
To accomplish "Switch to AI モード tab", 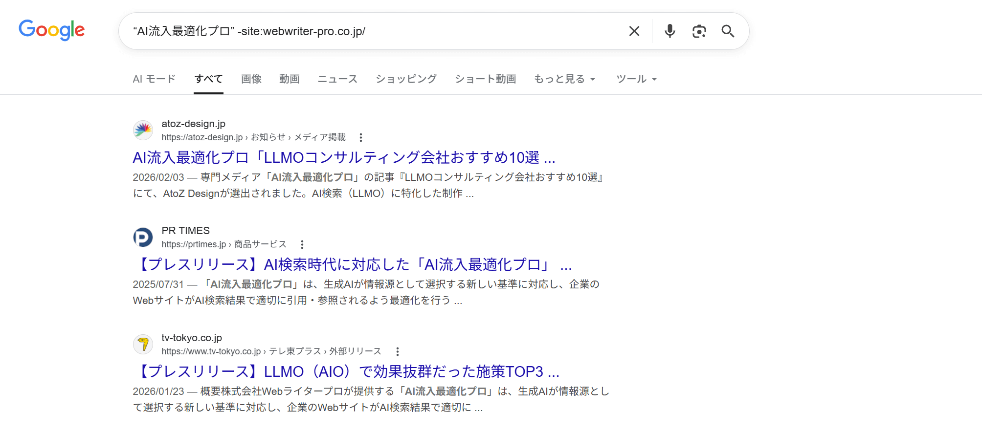I will [x=154, y=79].
